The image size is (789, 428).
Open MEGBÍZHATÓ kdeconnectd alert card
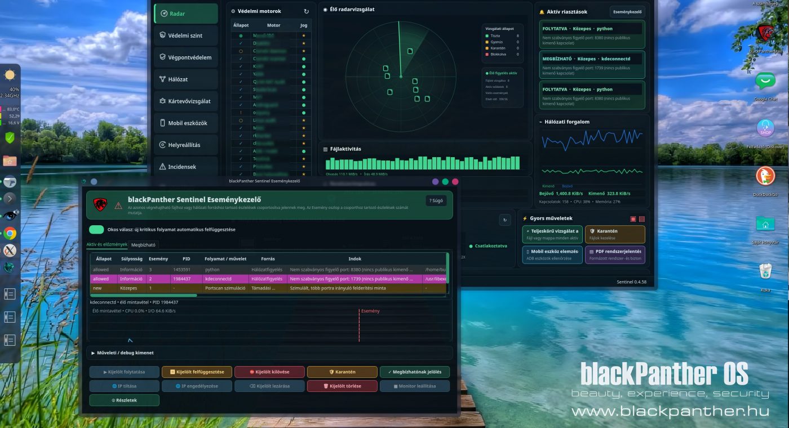coord(592,64)
